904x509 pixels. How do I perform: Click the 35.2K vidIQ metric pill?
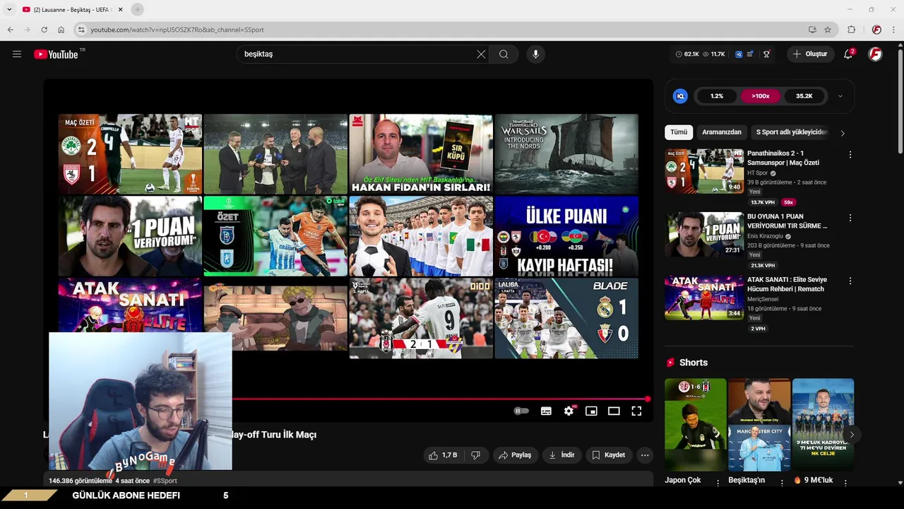click(804, 96)
